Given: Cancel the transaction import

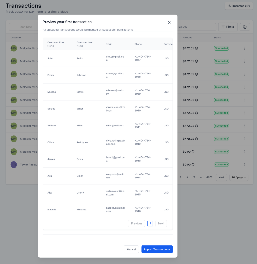Looking at the screenshot, I should tap(131, 249).
